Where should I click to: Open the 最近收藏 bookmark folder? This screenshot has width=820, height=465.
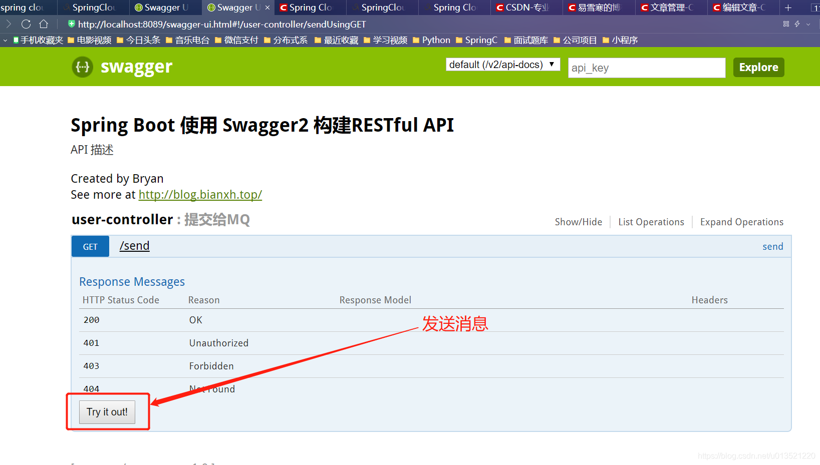[337, 40]
